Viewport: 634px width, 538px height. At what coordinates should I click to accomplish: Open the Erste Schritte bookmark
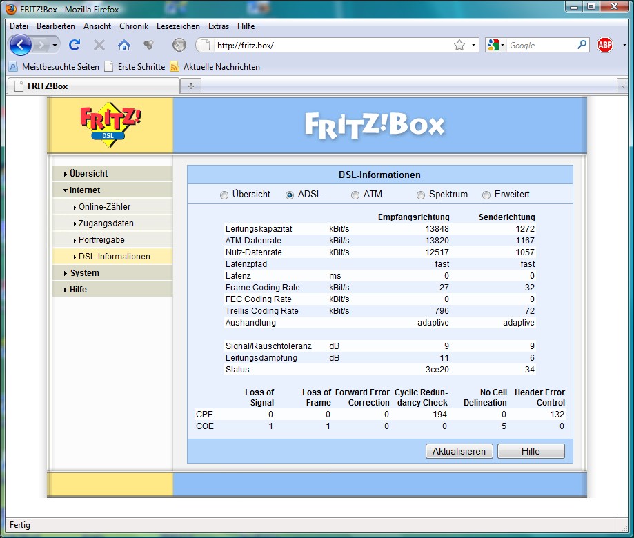[x=135, y=67]
